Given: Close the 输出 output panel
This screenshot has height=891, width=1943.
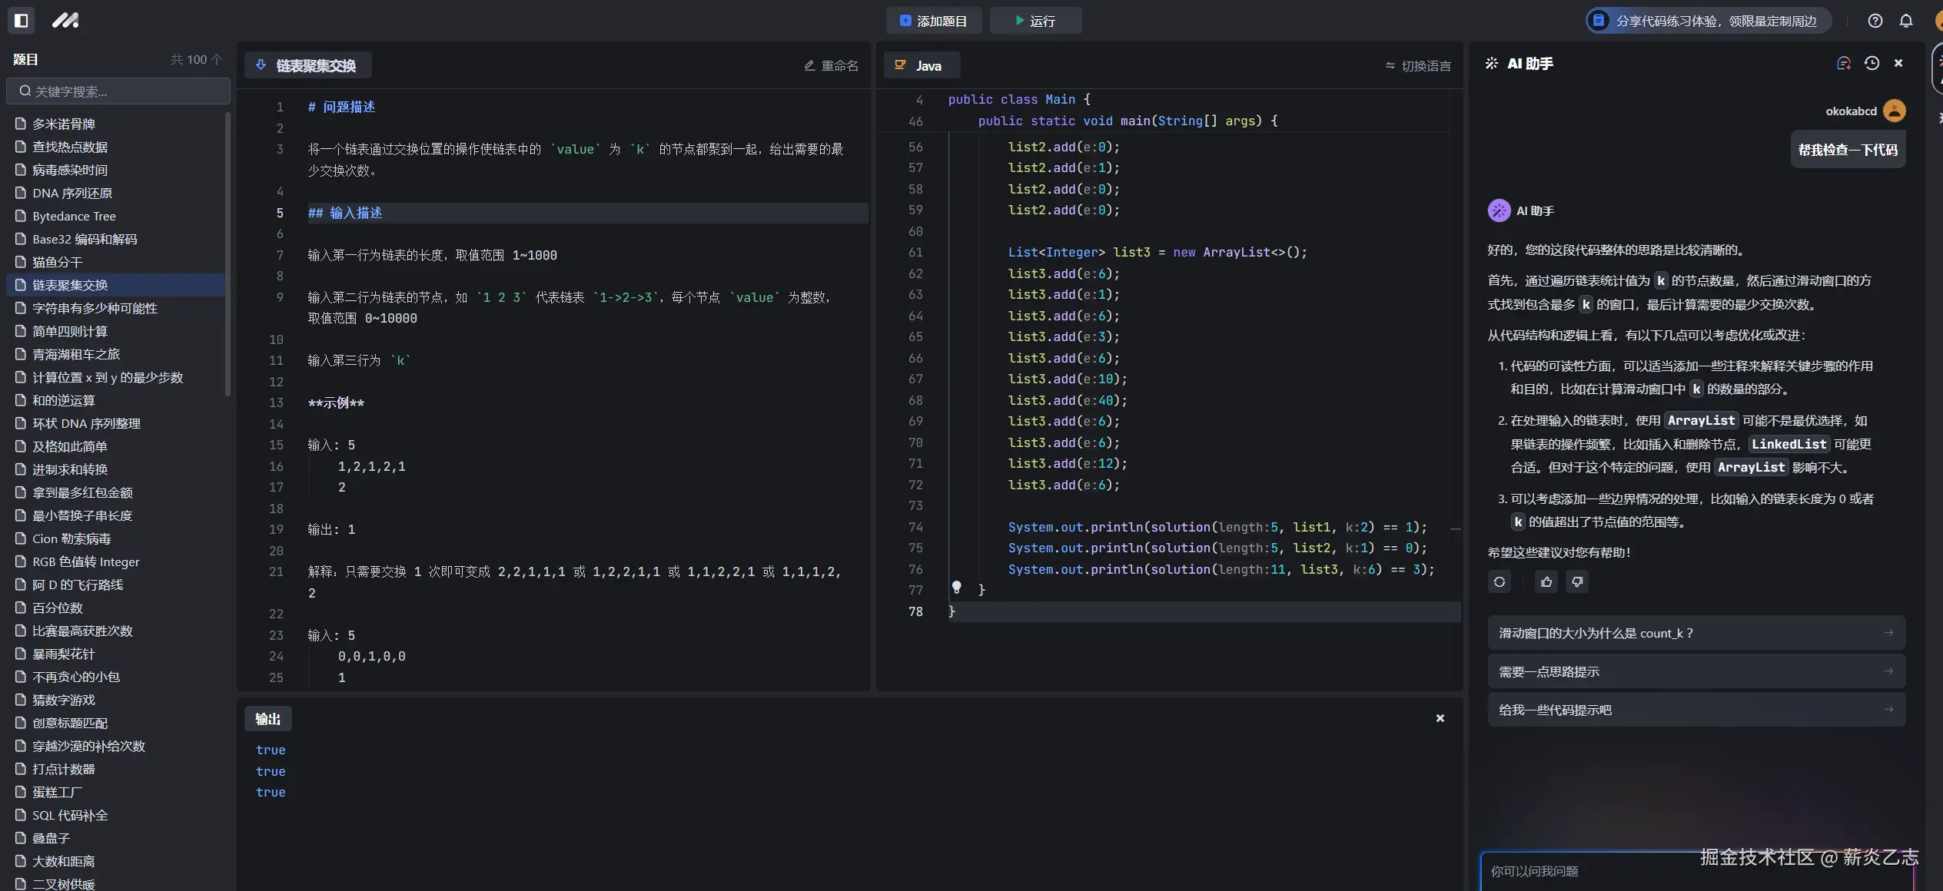Looking at the screenshot, I should (1440, 718).
